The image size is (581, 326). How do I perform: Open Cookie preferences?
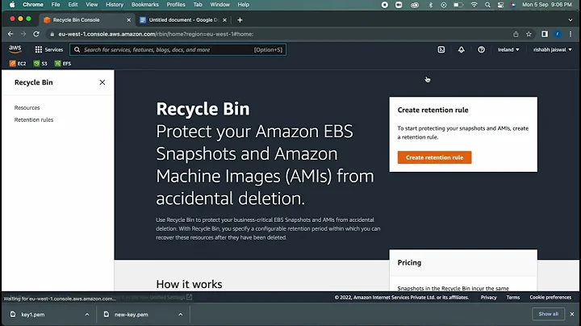pos(550,297)
